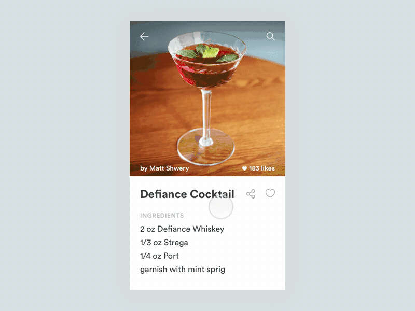
Task: Tap the mint garnish in the photo
Action: [208, 52]
